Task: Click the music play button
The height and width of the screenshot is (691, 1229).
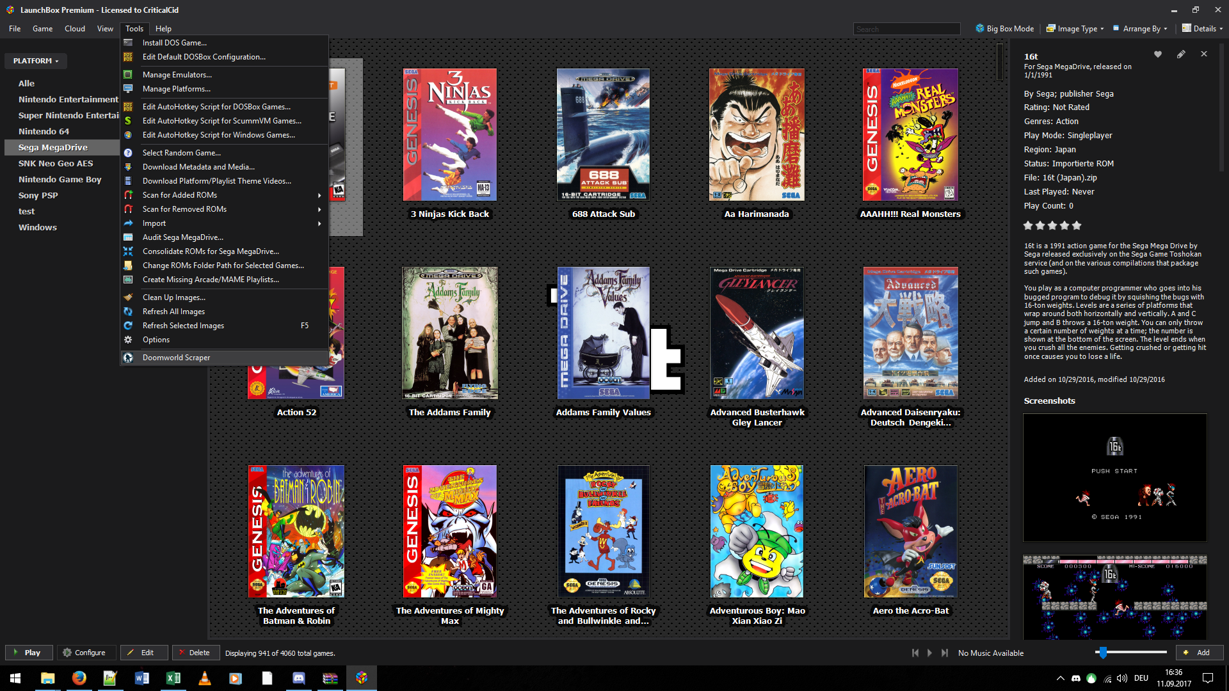Action: pyautogui.click(x=929, y=653)
